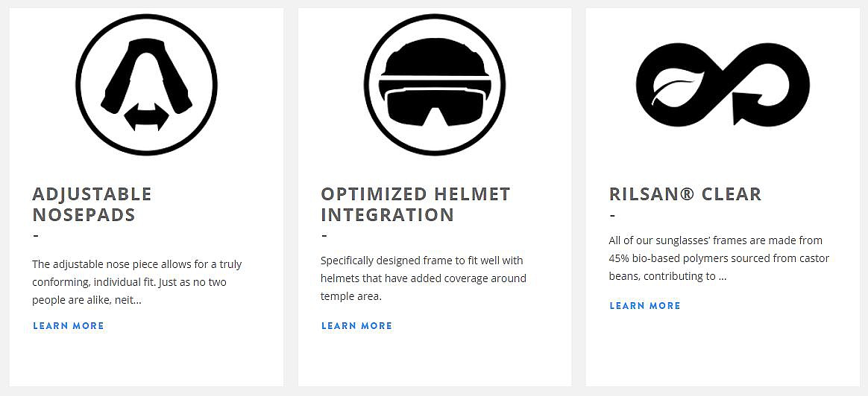Screen dimensions: 868x396
Task: Click the adjustable nose piece description text
Action: 137,282
